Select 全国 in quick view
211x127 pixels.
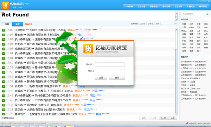(184, 24)
